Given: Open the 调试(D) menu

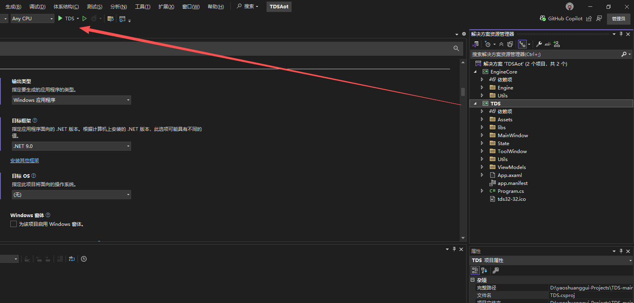Looking at the screenshot, I should click(37, 7).
